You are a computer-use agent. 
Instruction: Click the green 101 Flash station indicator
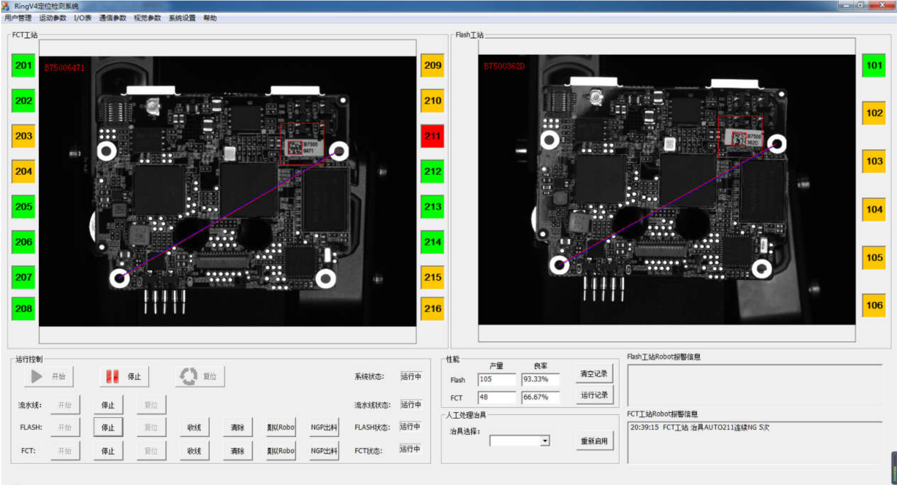(874, 65)
